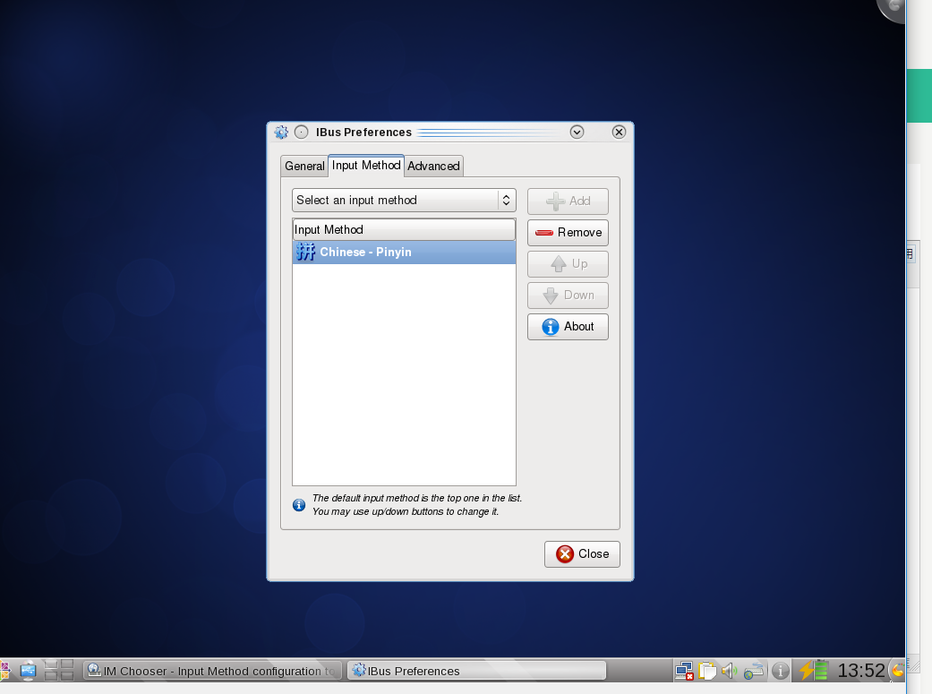This screenshot has height=694, width=932.
Task: Toggle the round sticky button in title bar
Action: coord(302,132)
